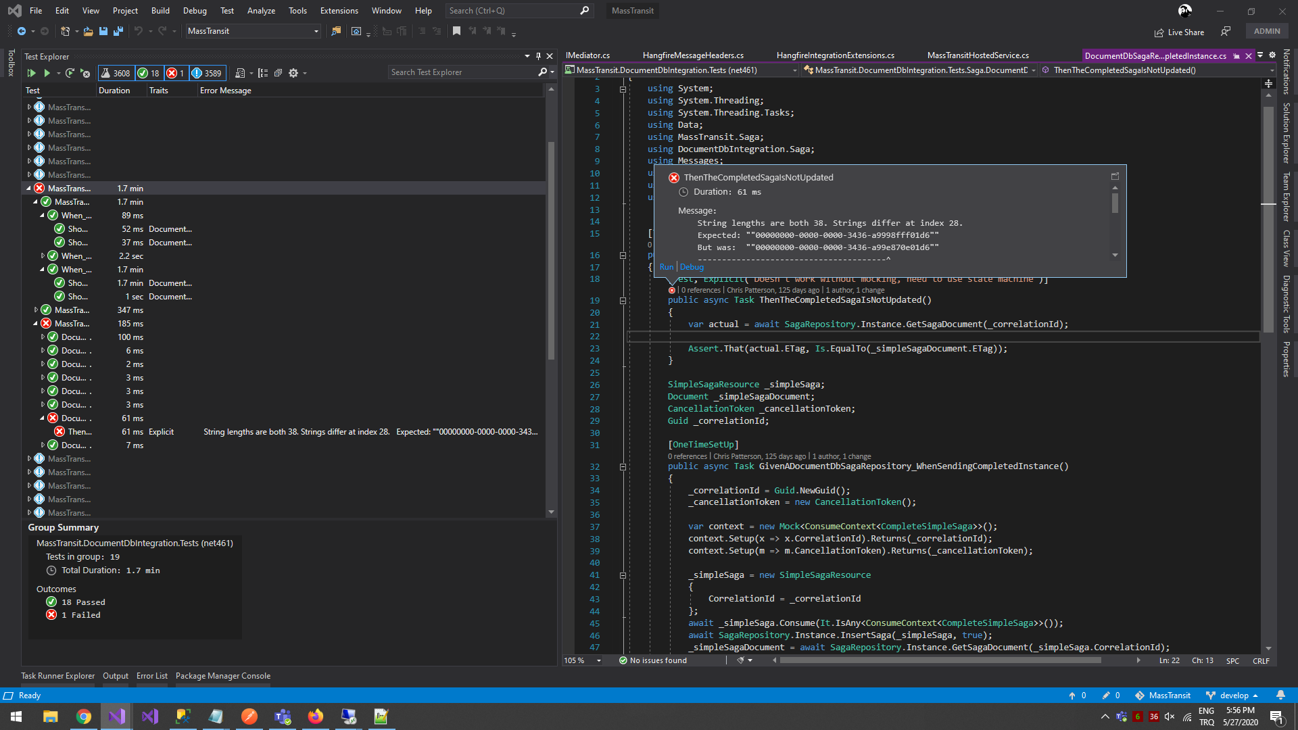
Task: Switch to the IMediator.cs tab
Action: [x=588, y=55]
